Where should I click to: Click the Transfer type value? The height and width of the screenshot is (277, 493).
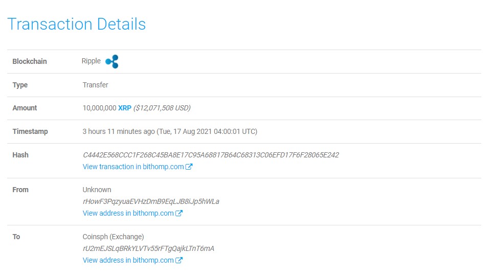click(x=95, y=85)
